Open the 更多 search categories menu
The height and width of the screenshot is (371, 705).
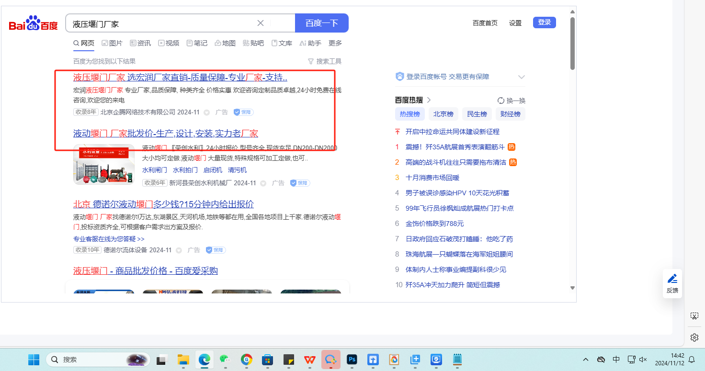335,43
